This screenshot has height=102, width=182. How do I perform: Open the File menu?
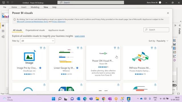[x=5, y=7]
